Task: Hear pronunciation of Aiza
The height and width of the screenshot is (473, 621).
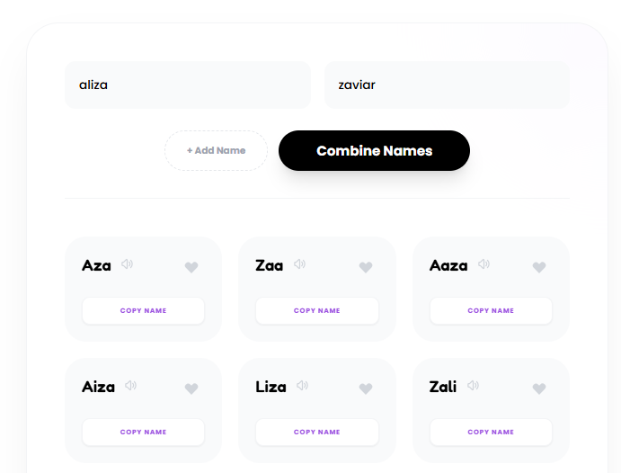Action: 131,386
